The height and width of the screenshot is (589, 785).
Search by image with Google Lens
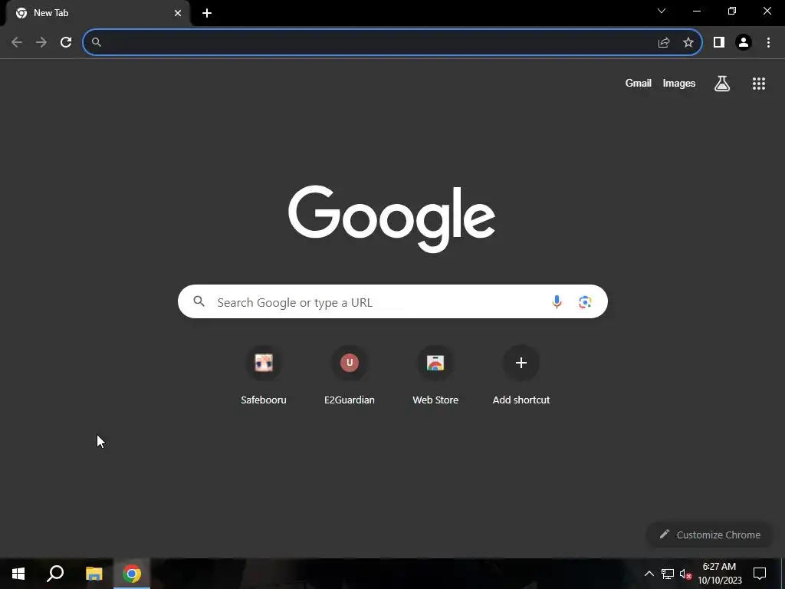585,302
